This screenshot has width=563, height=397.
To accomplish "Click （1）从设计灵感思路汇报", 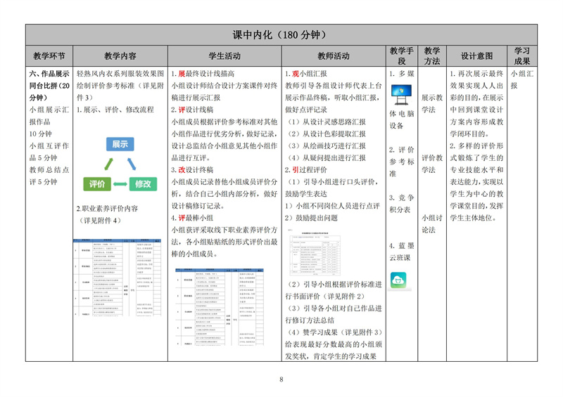I will 326,122.
